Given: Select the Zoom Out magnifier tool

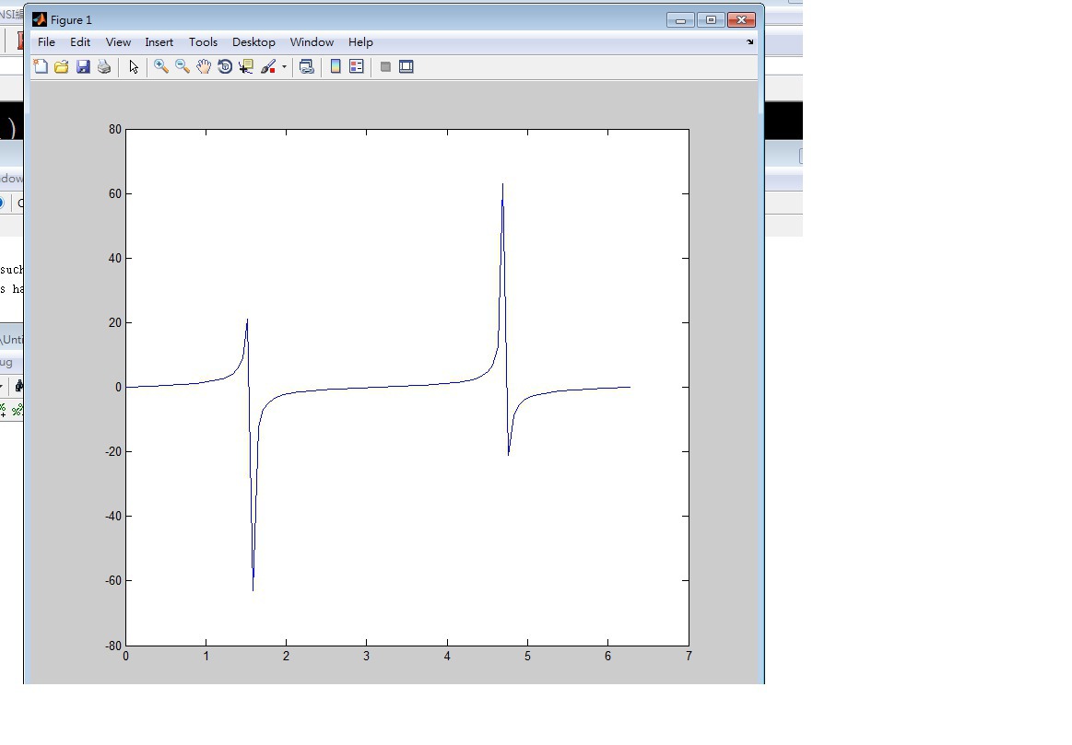Looking at the screenshot, I should pos(183,66).
